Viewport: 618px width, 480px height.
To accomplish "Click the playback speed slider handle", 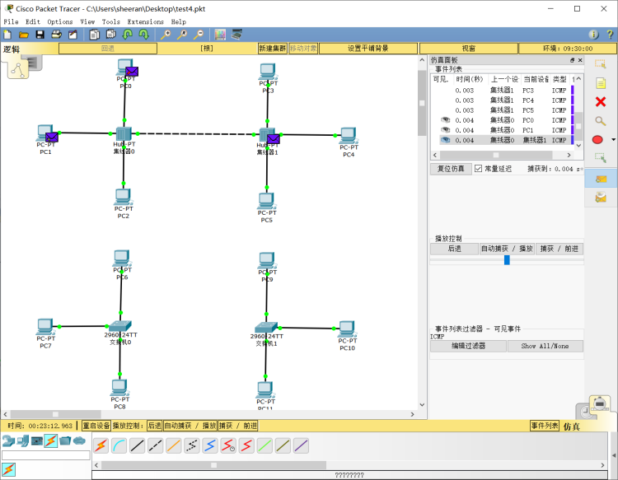I will tap(507, 260).
